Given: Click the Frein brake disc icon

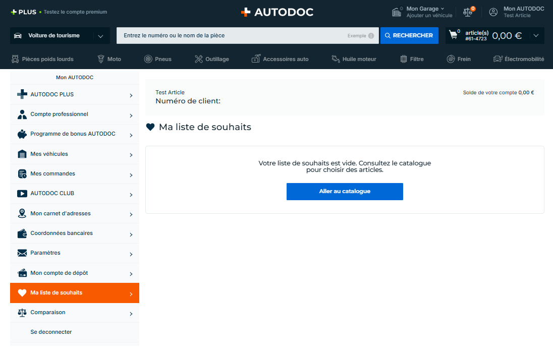Looking at the screenshot, I should (451, 59).
